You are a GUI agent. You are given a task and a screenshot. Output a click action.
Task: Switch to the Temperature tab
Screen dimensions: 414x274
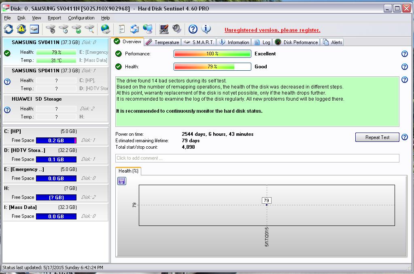point(163,42)
